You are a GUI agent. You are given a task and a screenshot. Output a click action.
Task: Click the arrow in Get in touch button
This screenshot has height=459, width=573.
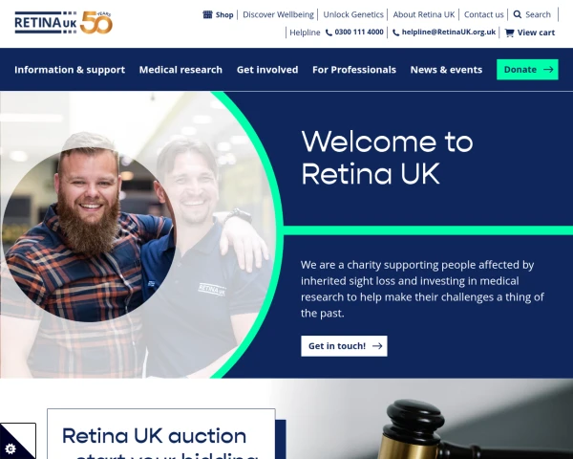coord(377,346)
